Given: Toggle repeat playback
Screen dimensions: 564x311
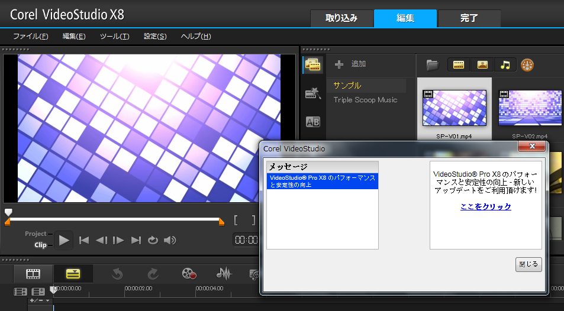Looking at the screenshot, I should [153, 240].
